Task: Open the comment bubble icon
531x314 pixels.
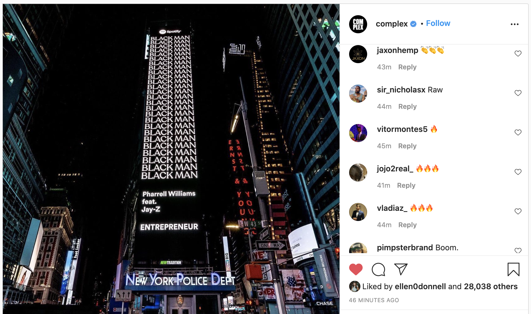Action: point(378,269)
